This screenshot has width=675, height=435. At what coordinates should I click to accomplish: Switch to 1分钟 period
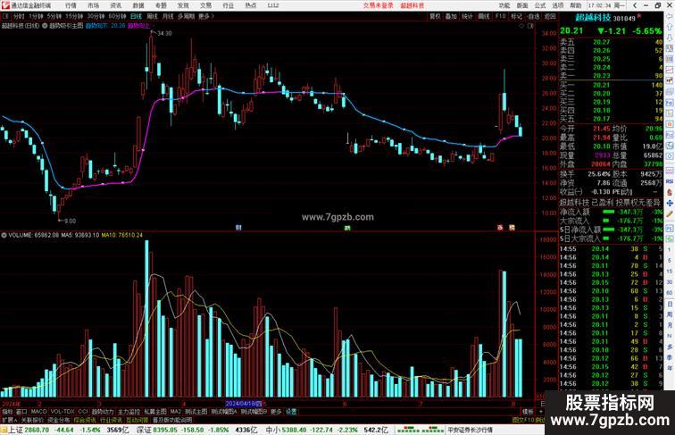point(36,16)
